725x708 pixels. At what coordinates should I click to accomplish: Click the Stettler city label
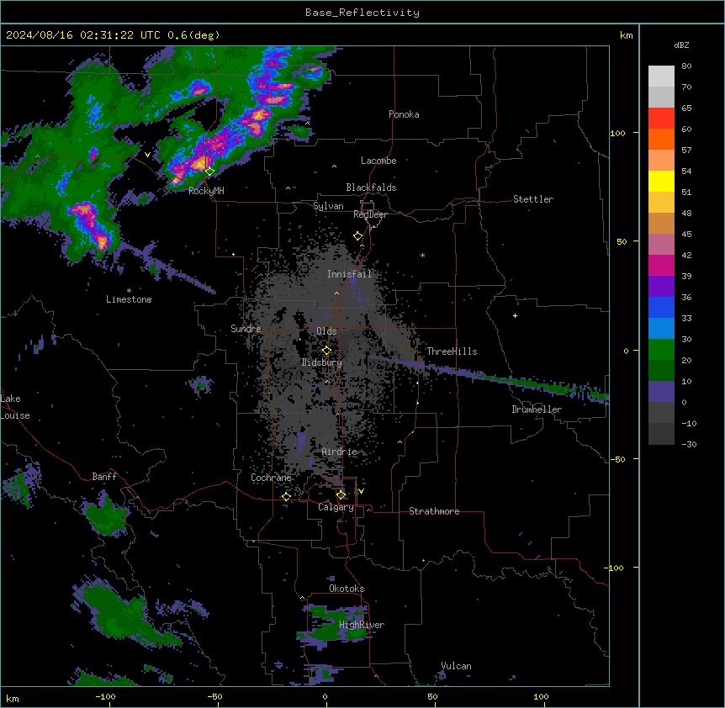(x=533, y=199)
